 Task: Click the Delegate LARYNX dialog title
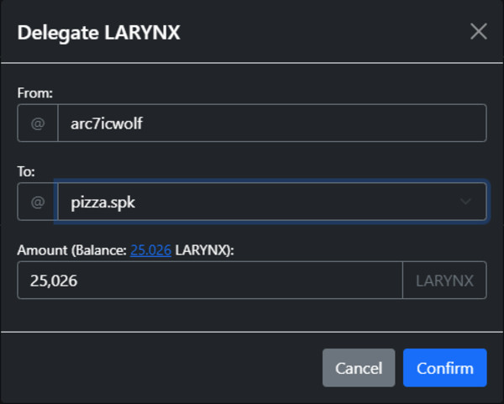(98, 33)
